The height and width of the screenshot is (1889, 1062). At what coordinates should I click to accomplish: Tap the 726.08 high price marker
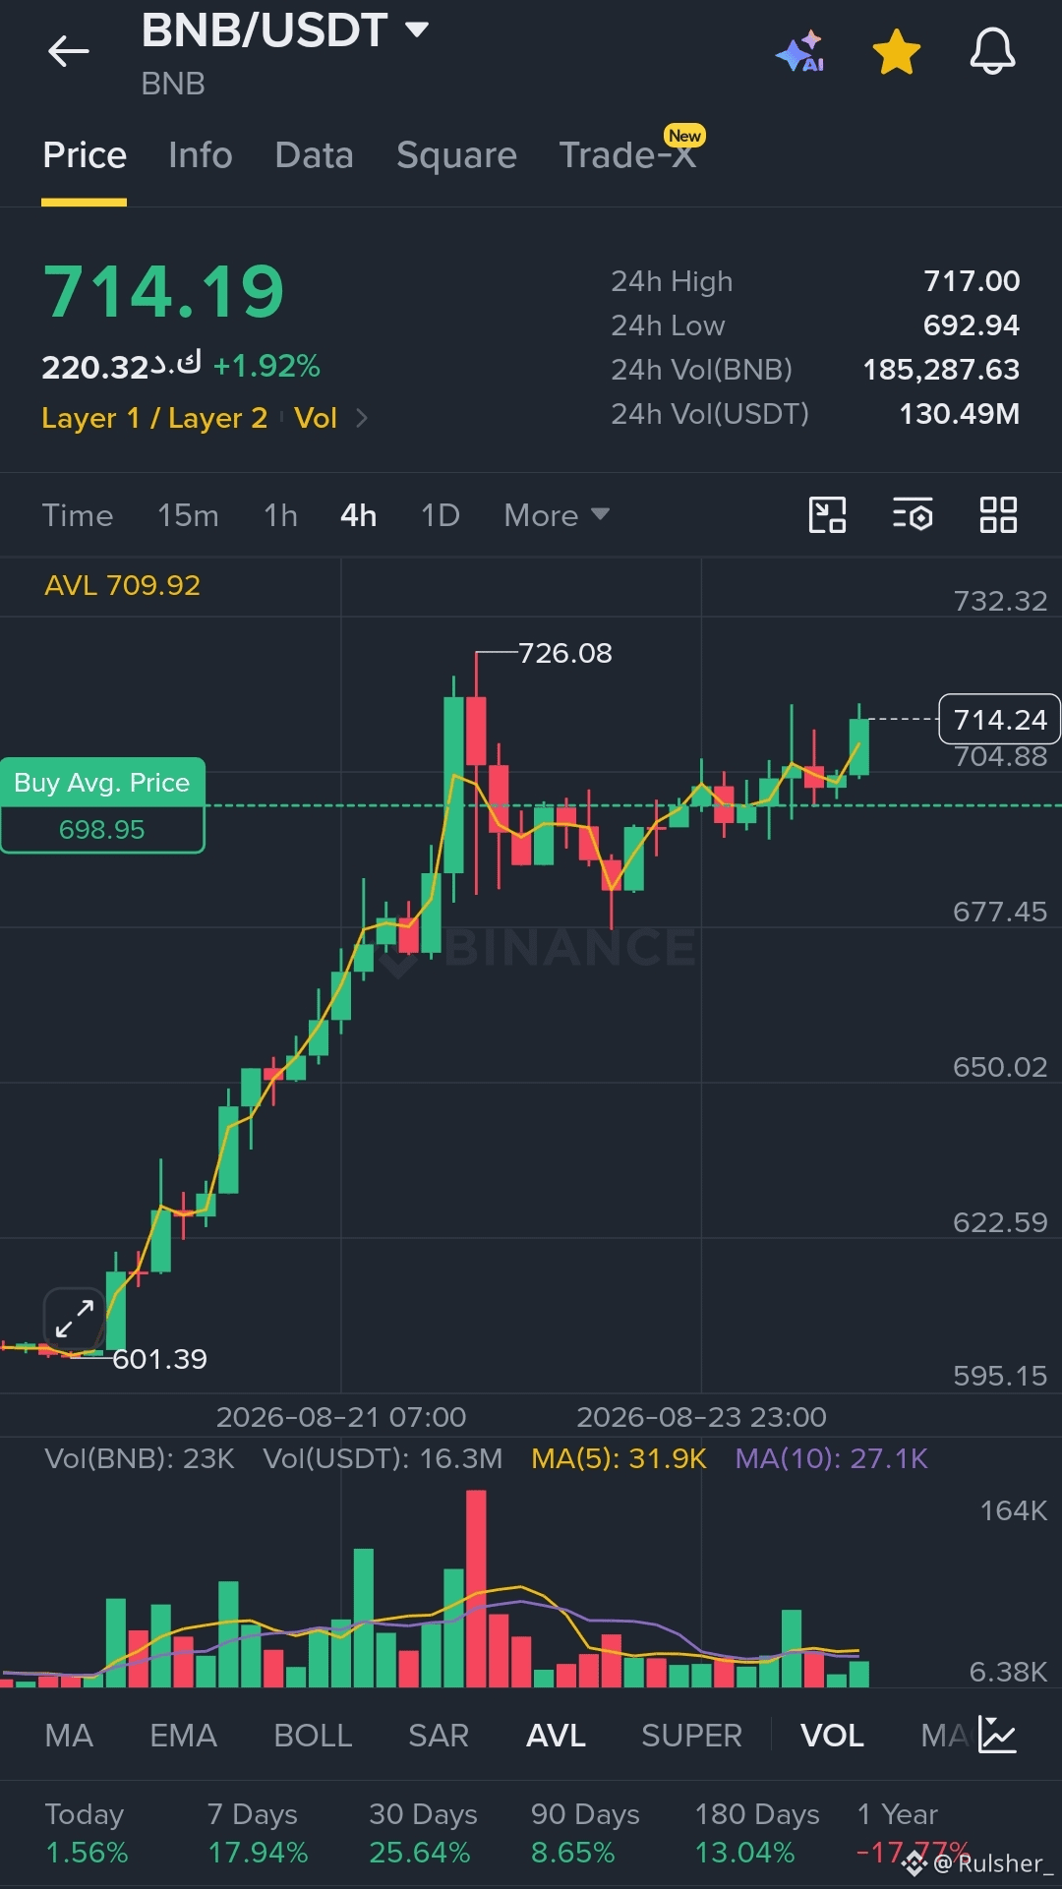click(x=564, y=653)
